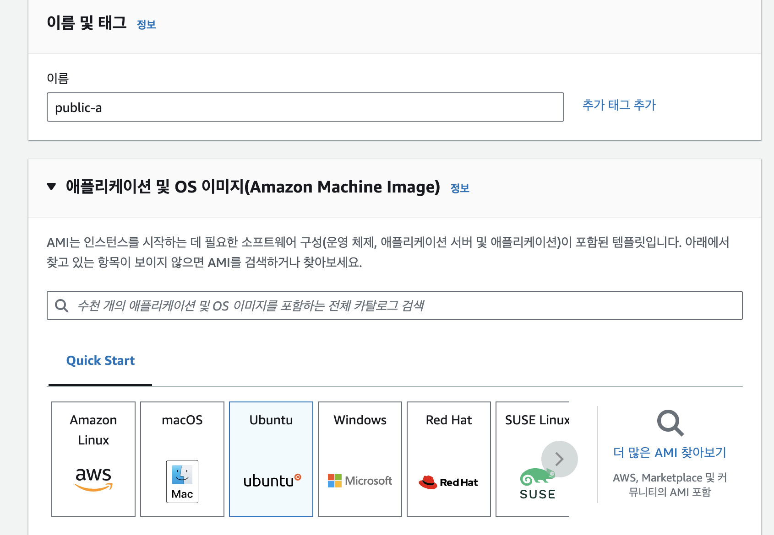774x535 pixels.
Task: Select the Amazon Linux AMI card
Action: tap(93, 459)
